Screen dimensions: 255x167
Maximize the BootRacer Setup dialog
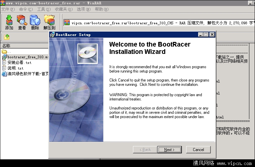(x=206, y=35)
